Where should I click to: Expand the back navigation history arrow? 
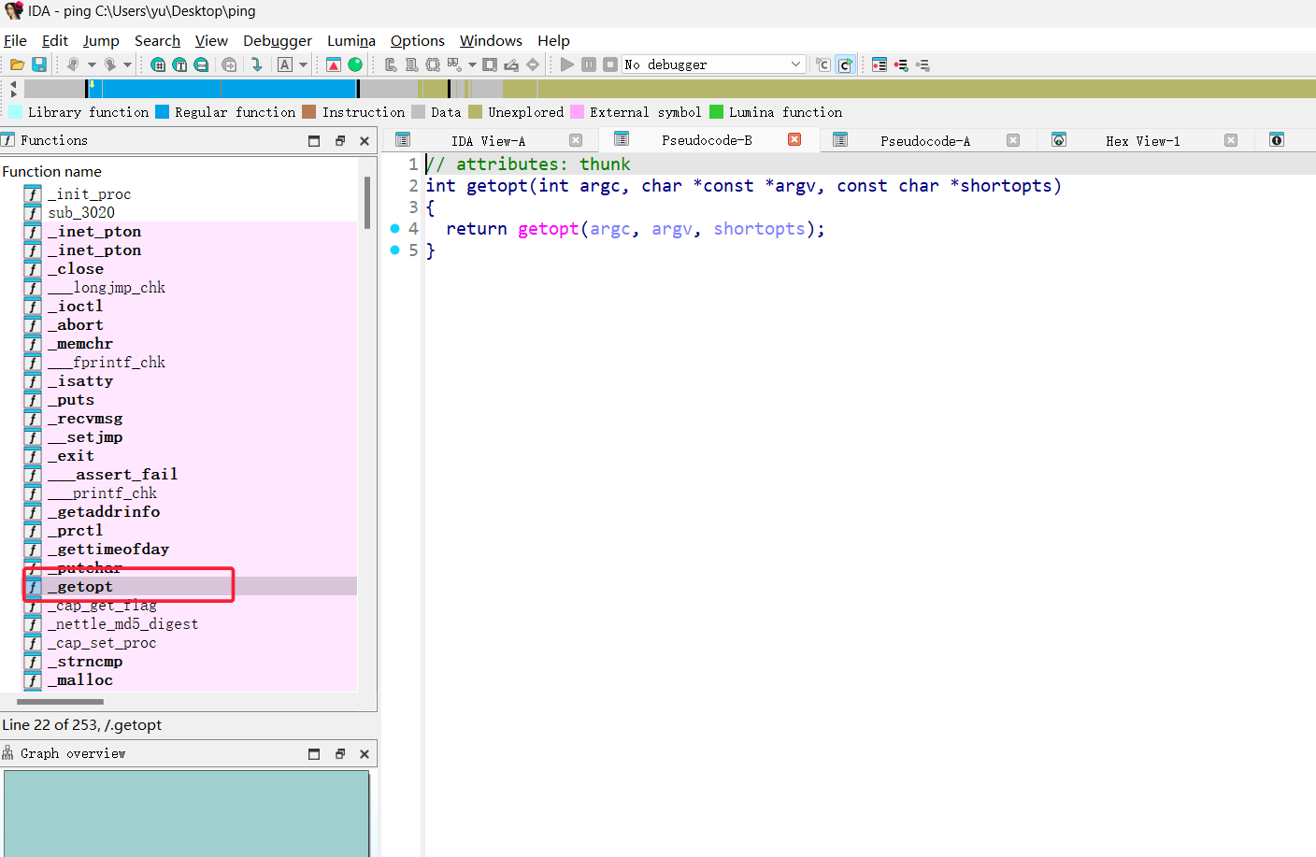tap(92, 64)
